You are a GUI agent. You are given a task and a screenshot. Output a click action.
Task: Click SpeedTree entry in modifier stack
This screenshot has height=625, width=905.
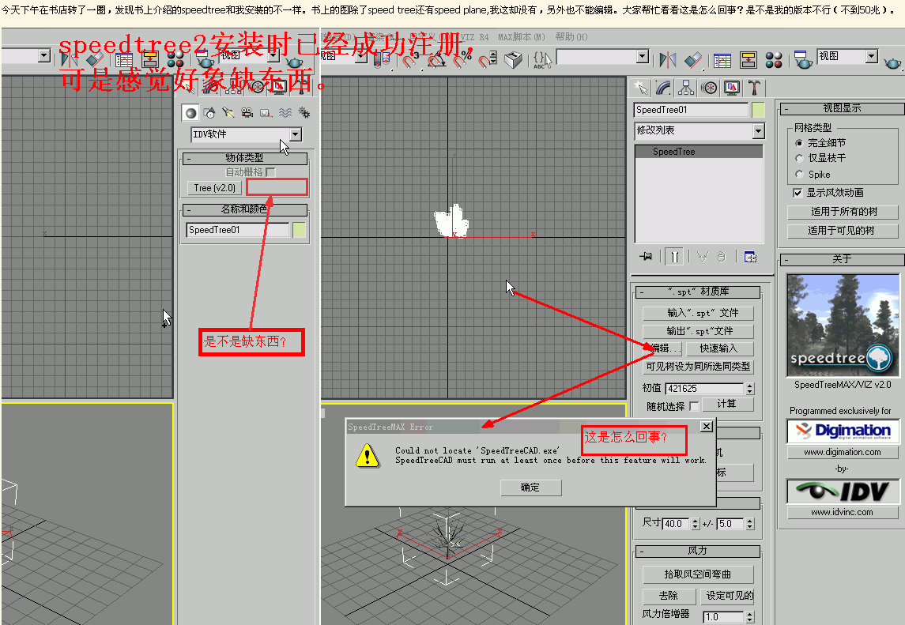[x=699, y=152]
